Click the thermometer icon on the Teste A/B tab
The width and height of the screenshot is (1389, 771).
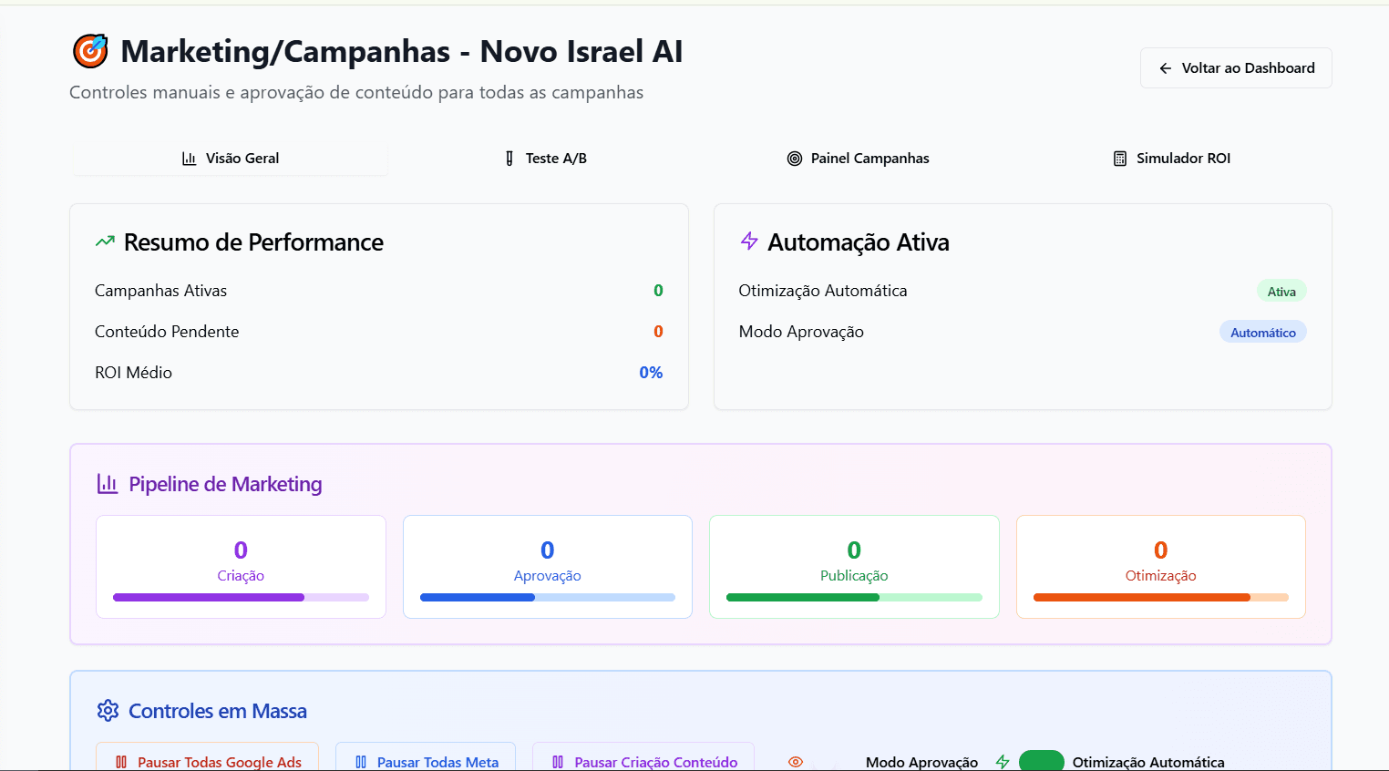508,158
